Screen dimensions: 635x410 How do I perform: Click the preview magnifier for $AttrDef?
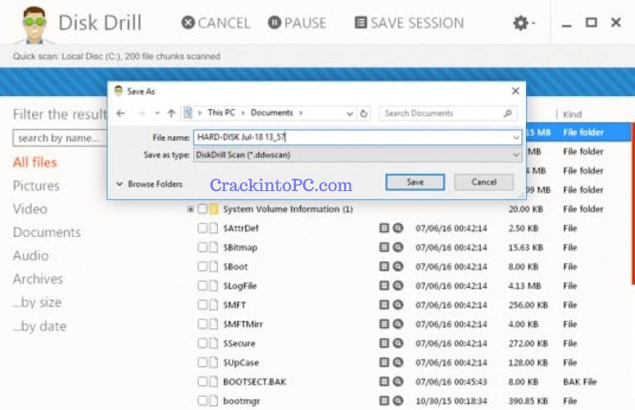click(x=398, y=228)
